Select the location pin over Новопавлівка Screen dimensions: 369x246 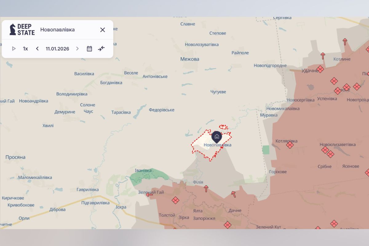[216, 137]
